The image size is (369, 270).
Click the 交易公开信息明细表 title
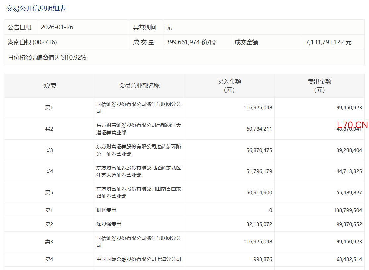(36, 9)
